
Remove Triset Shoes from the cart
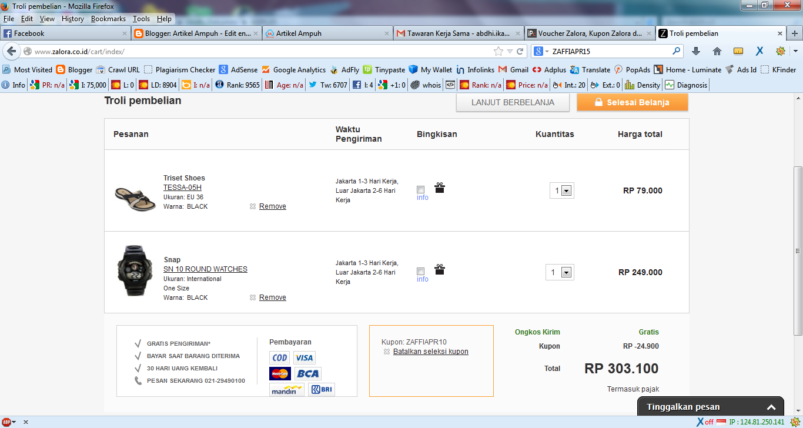tap(273, 206)
